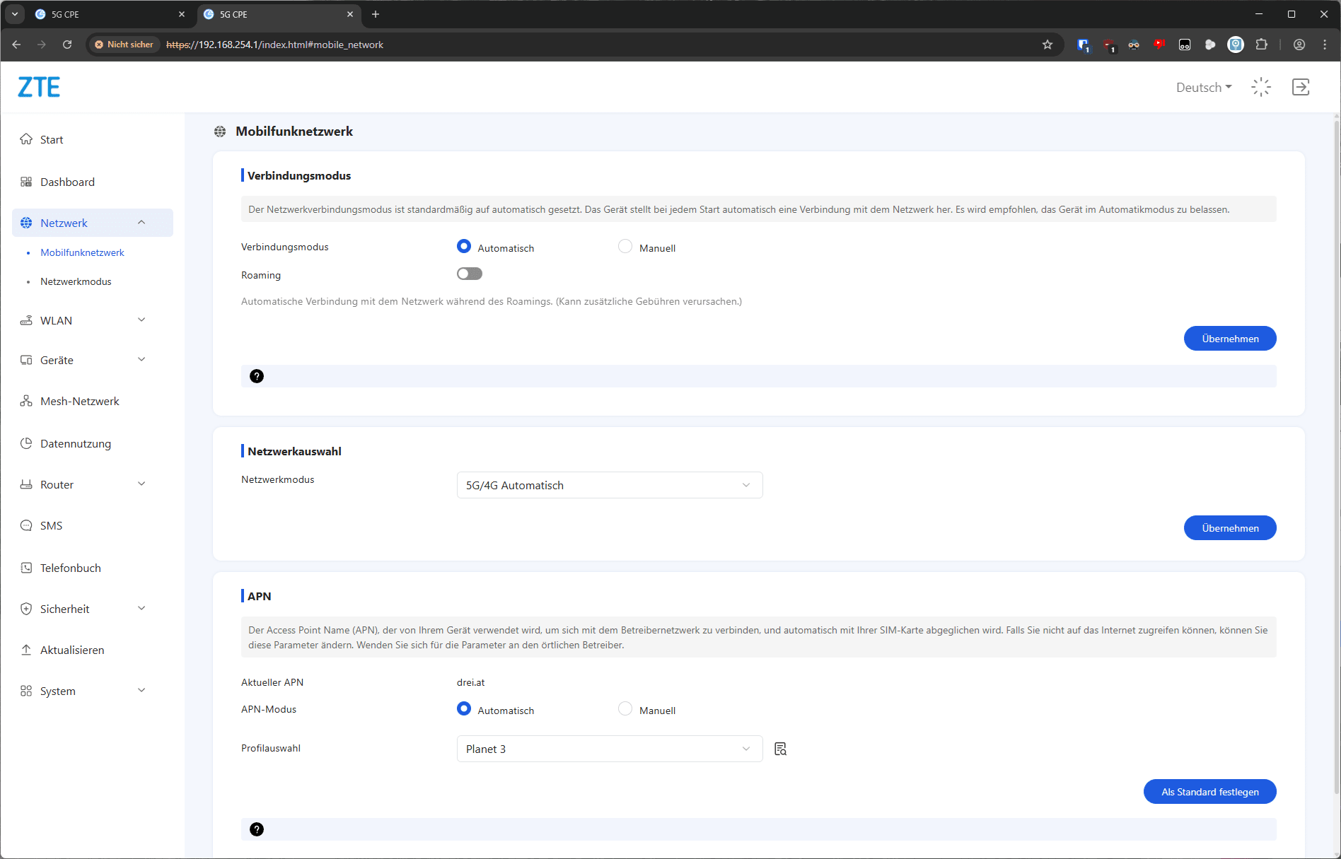This screenshot has width=1341, height=859.
Task: Open Netzwerkmodus submenu item
Action: click(76, 281)
